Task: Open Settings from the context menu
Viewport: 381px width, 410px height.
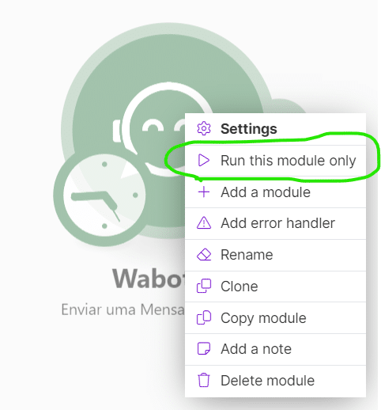Action: (x=275, y=129)
